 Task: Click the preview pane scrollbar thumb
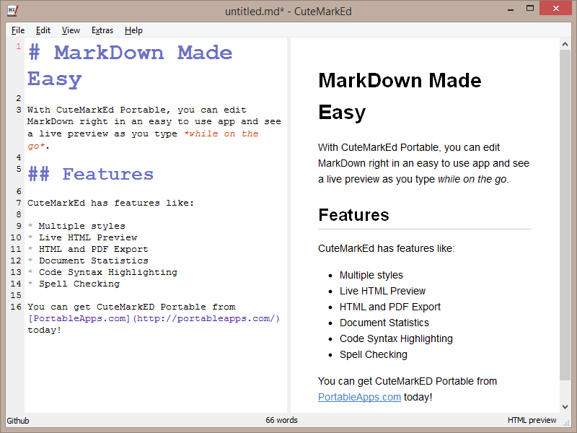(x=565, y=216)
